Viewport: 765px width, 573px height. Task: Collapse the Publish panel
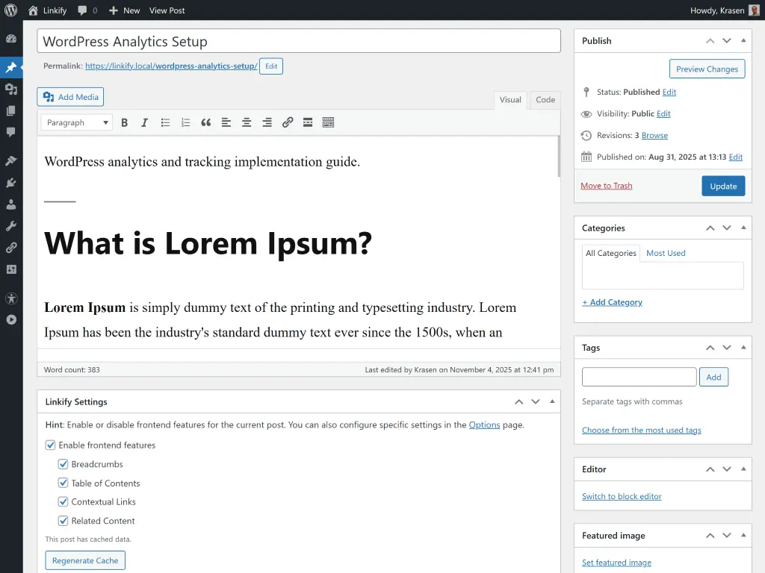coord(743,40)
